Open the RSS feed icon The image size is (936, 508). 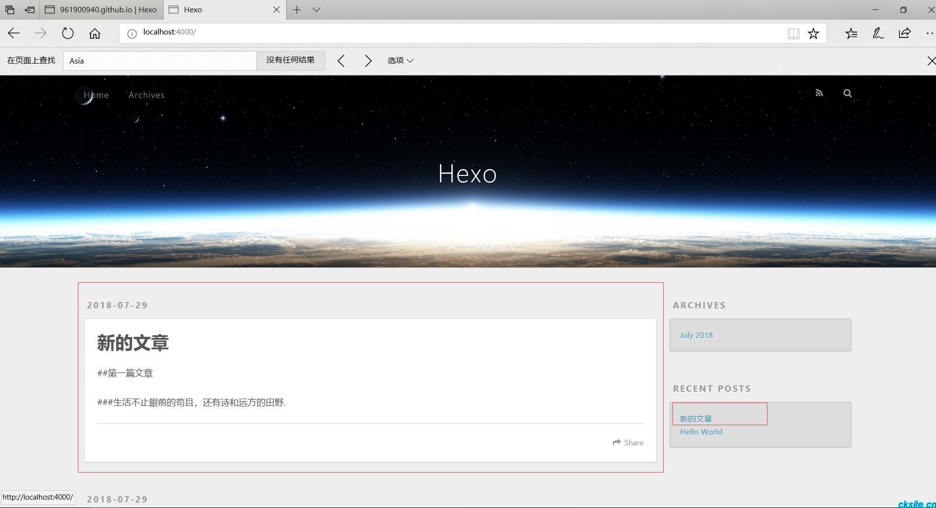coord(819,93)
